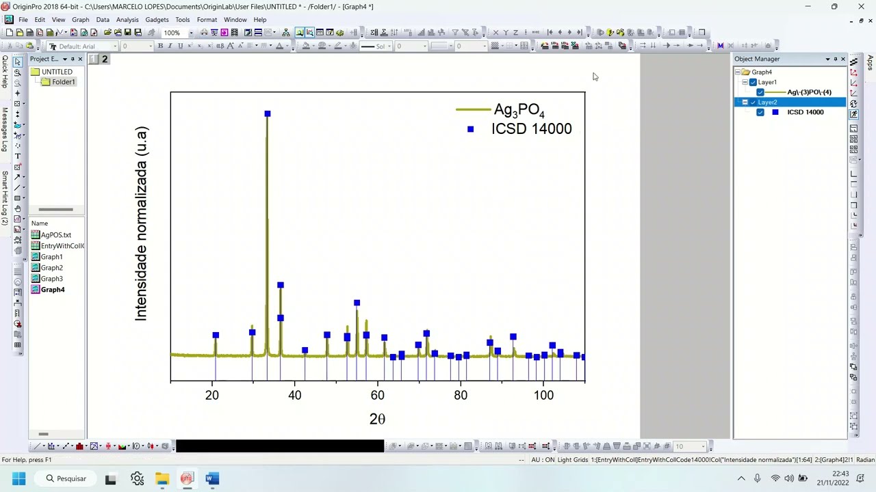Open the font size dropdown
This screenshot has width=876, height=492.
[x=151, y=46]
